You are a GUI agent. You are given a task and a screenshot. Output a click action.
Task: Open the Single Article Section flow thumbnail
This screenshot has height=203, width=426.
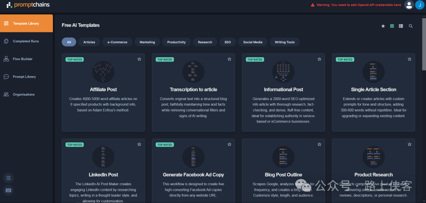[374, 72]
